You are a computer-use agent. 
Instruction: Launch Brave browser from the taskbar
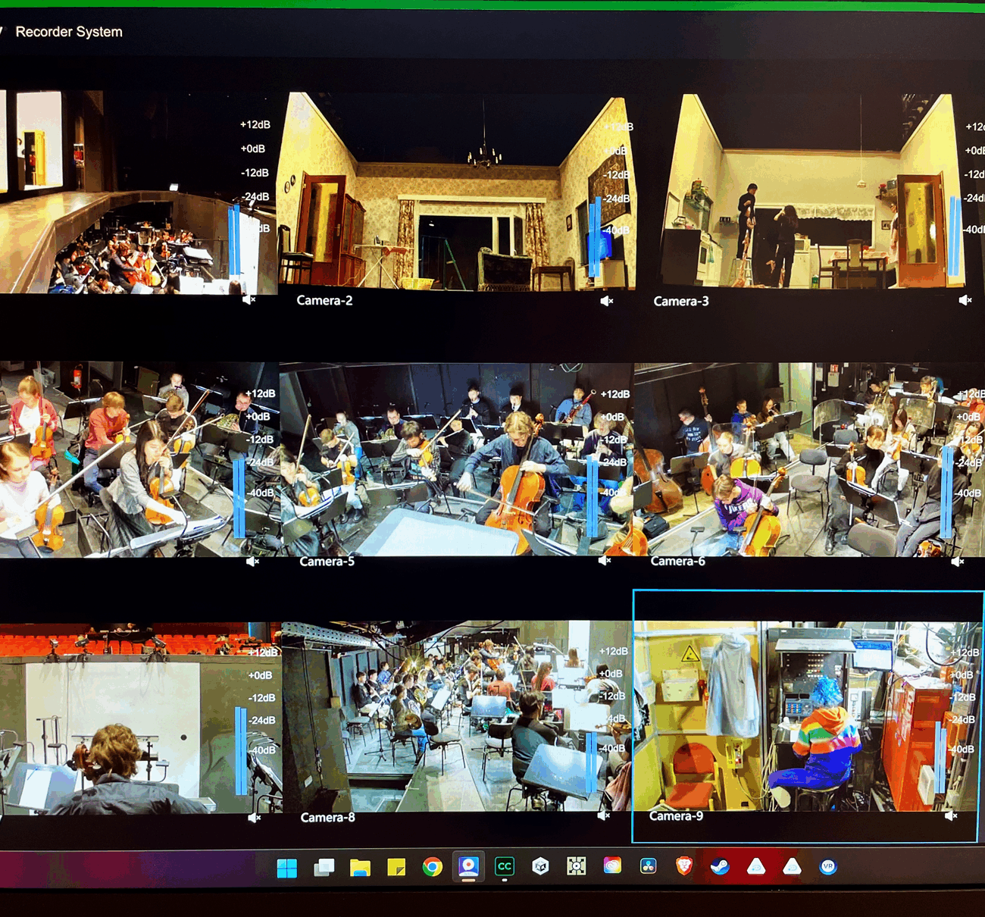pyautogui.click(x=684, y=865)
